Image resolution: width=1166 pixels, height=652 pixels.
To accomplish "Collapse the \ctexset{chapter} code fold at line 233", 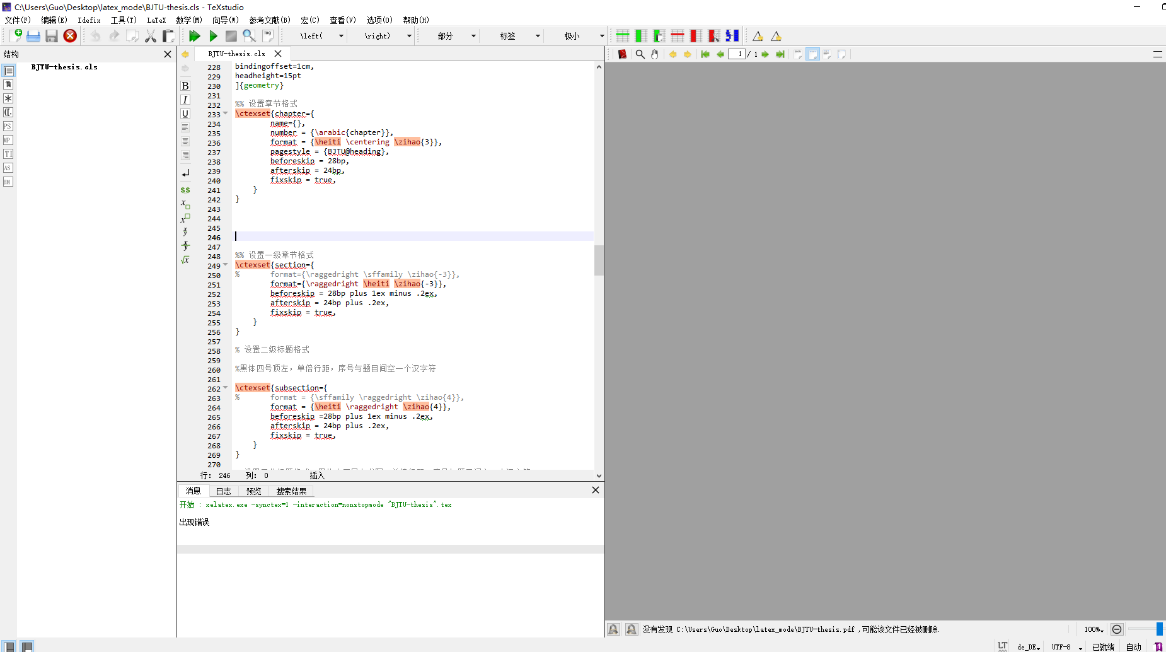I will click(226, 114).
